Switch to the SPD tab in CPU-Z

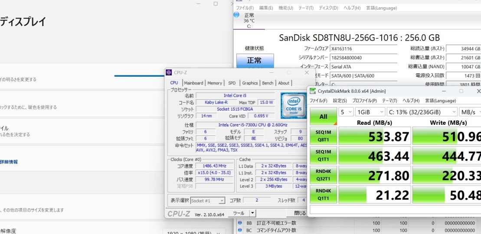click(x=232, y=83)
